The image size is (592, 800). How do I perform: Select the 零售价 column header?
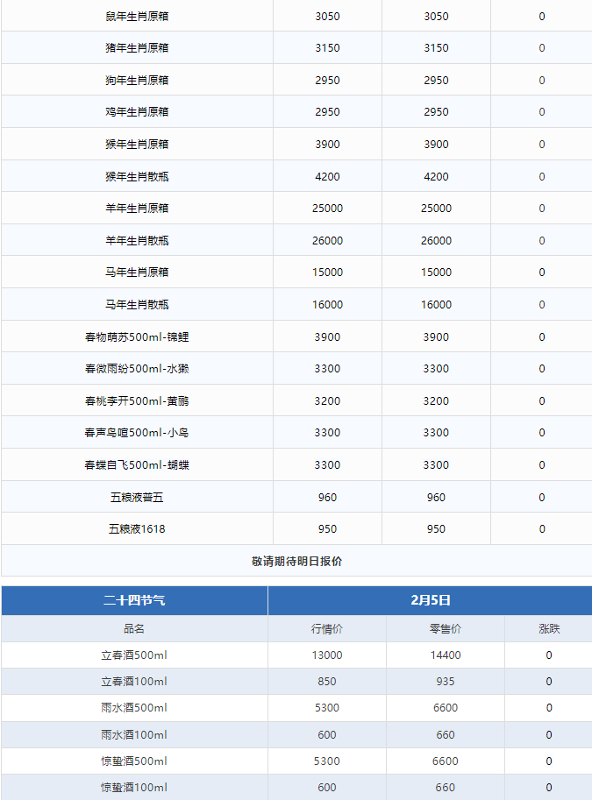pos(446,628)
